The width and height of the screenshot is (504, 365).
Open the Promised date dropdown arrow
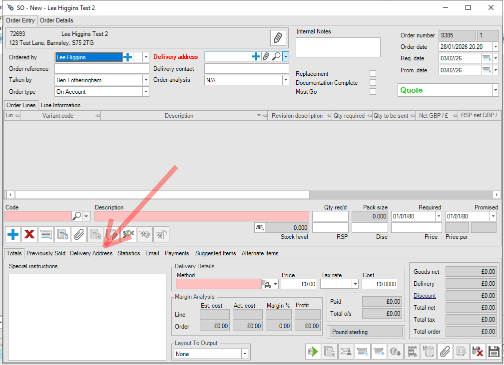point(493,216)
